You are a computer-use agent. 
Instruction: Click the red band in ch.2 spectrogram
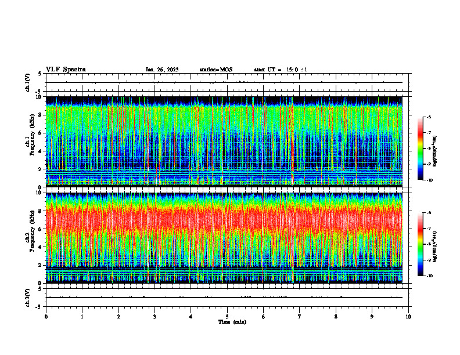point(224,220)
